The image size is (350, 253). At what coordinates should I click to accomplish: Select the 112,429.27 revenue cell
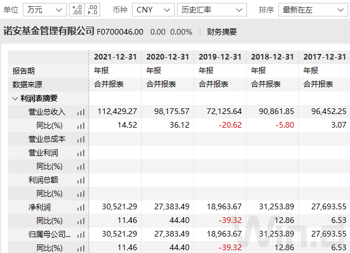(117, 111)
